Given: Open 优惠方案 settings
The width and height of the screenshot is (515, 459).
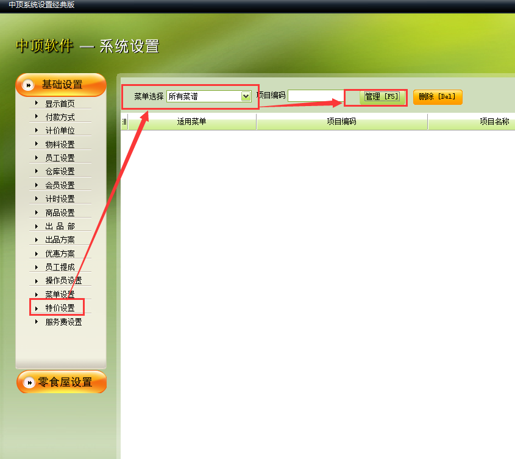Looking at the screenshot, I should [60, 254].
